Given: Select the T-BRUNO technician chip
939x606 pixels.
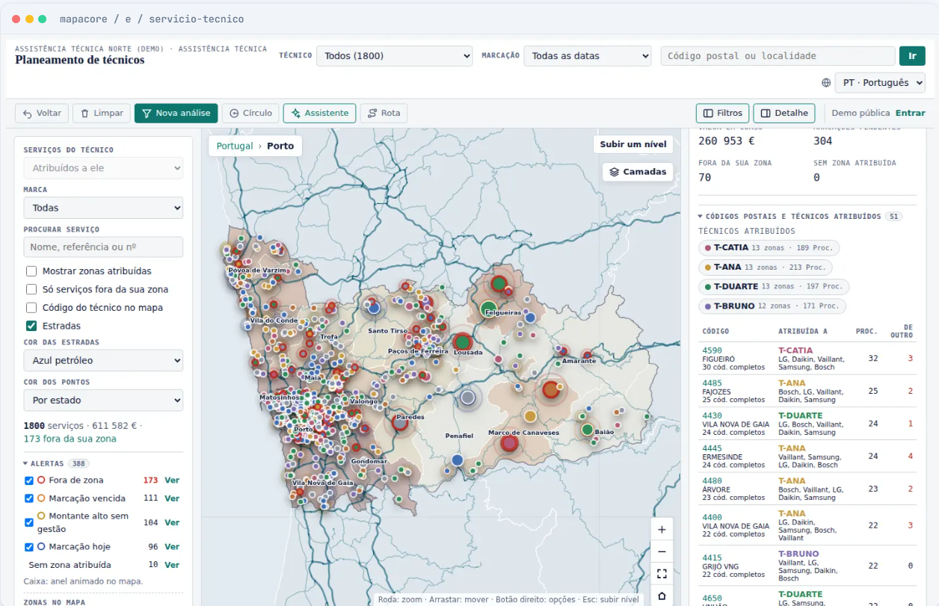Looking at the screenshot, I should pyautogui.click(x=772, y=306).
